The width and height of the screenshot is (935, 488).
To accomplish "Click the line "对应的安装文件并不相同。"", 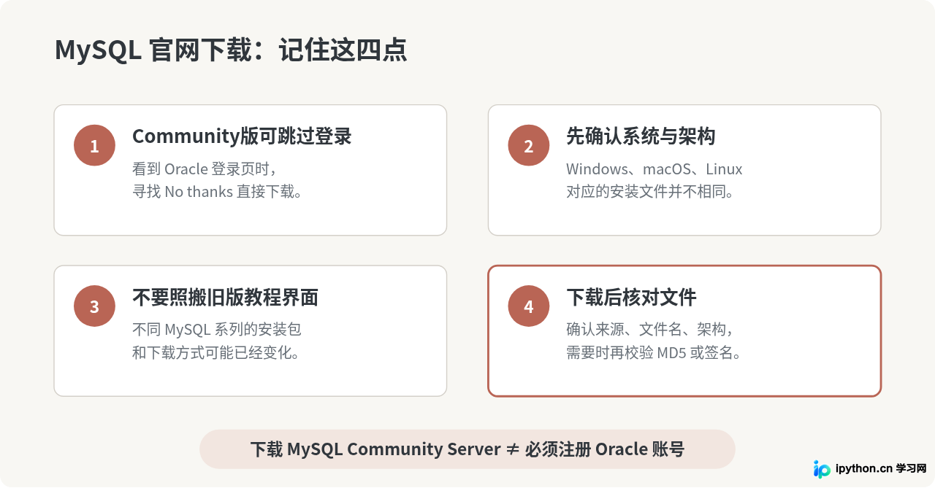I will click(x=650, y=192).
